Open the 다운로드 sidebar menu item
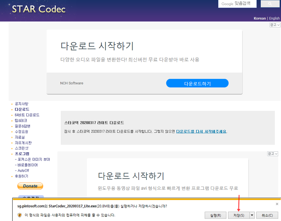 point(22,109)
